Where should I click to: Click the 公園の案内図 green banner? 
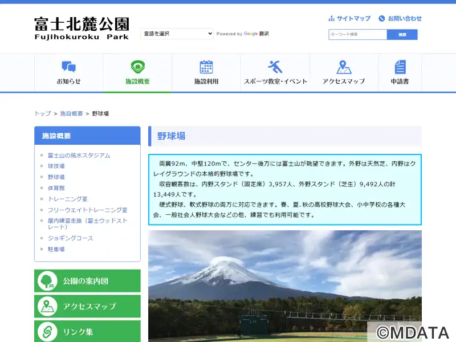[87, 281]
